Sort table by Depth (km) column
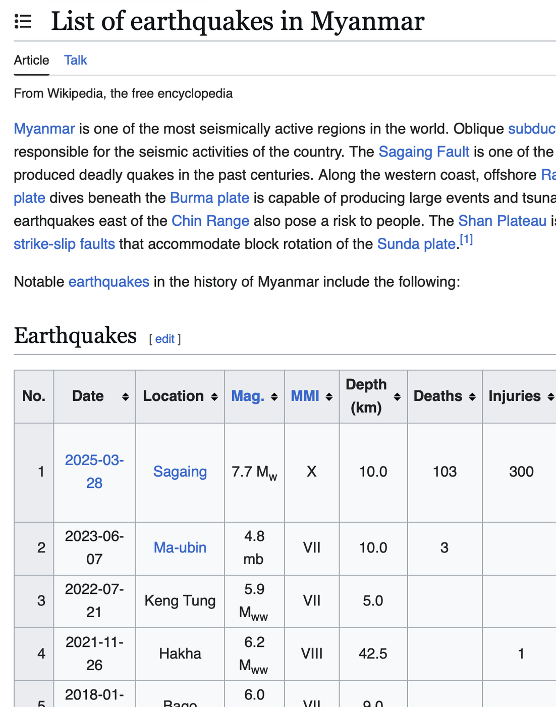Viewport: 556px width, 707px height. [397, 397]
